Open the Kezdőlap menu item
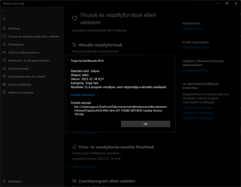This screenshot has height=187, width=241. click(14, 29)
